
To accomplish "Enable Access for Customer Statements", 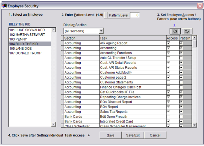I will 168,82.
